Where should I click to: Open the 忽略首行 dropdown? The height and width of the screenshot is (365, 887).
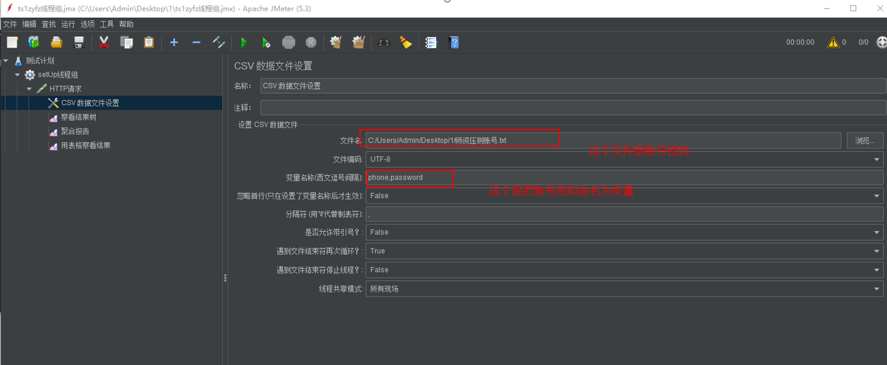coord(625,196)
